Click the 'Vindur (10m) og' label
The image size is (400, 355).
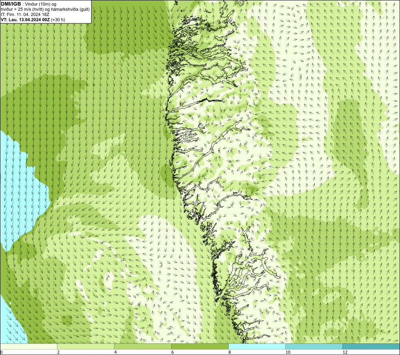[x=40, y=4]
